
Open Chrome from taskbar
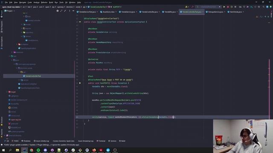31,150
